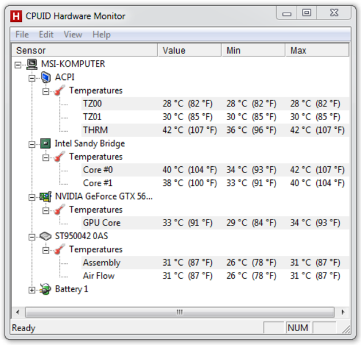The height and width of the screenshot is (345, 361).
Task: Open the File menu
Action: [x=22, y=34]
